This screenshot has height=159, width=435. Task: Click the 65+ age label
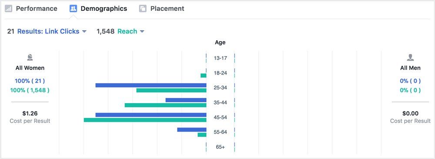tap(220, 147)
